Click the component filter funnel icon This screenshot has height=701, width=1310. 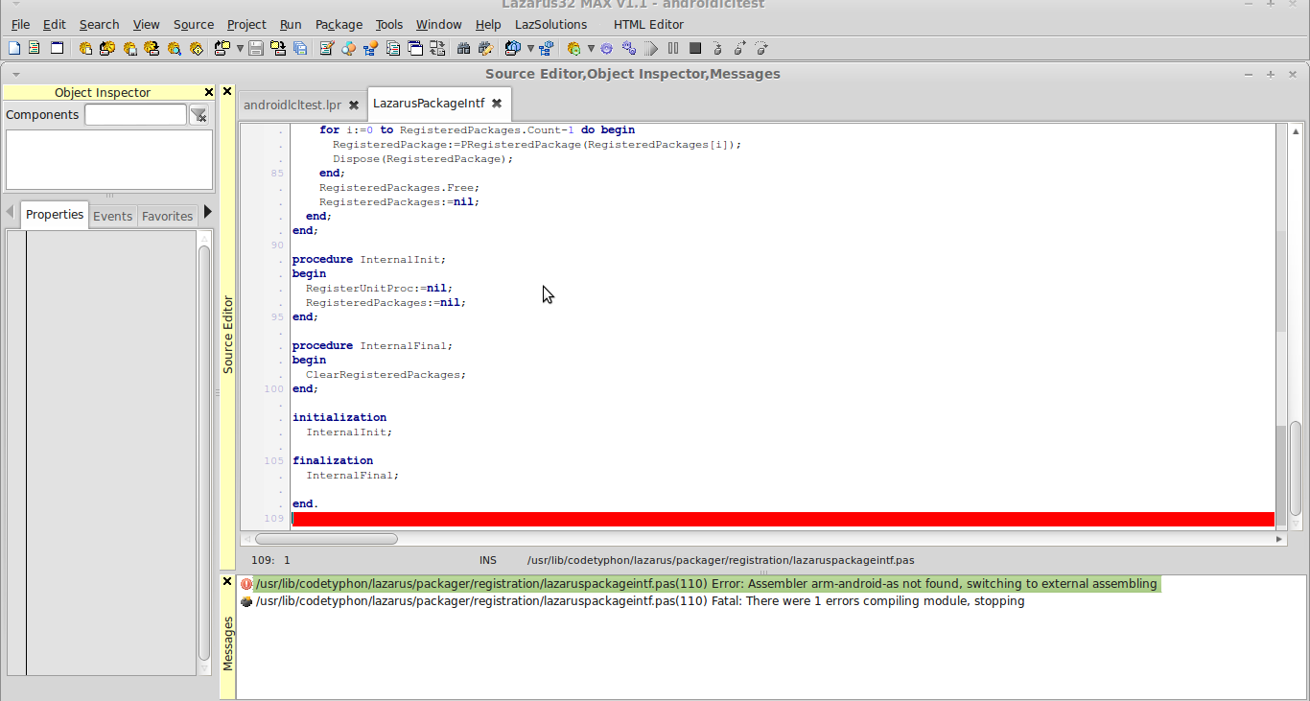[x=199, y=115]
